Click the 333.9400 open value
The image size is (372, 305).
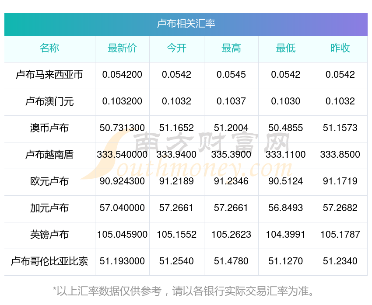tap(176, 155)
